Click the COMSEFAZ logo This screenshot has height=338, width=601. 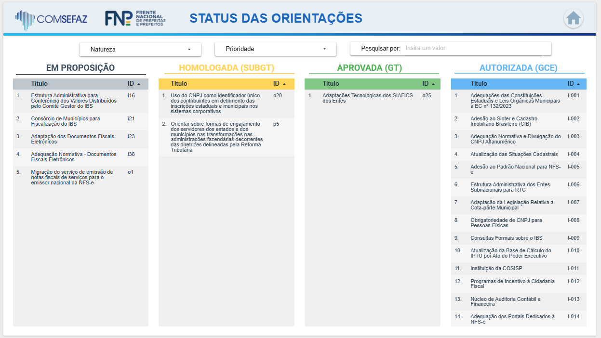pyautogui.click(x=51, y=18)
